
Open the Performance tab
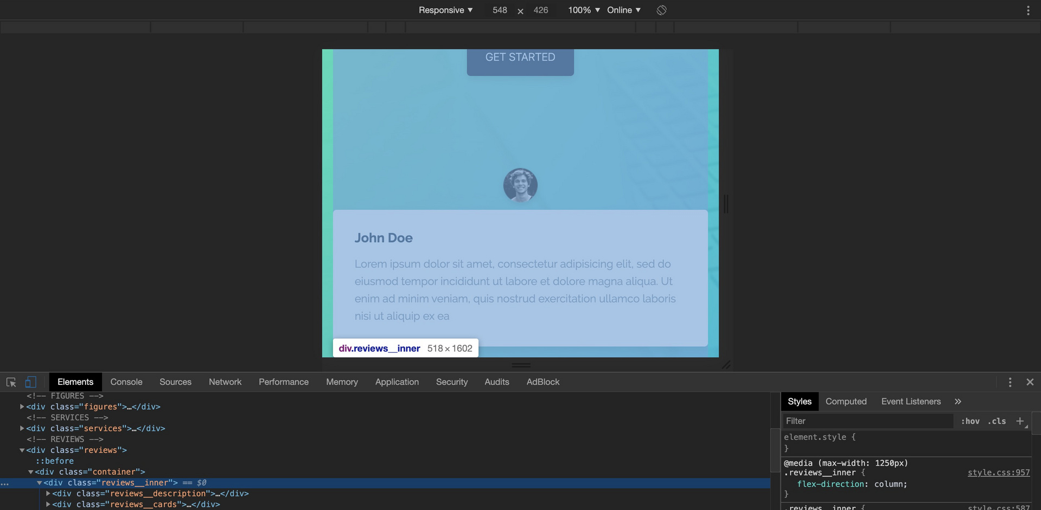click(284, 382)
